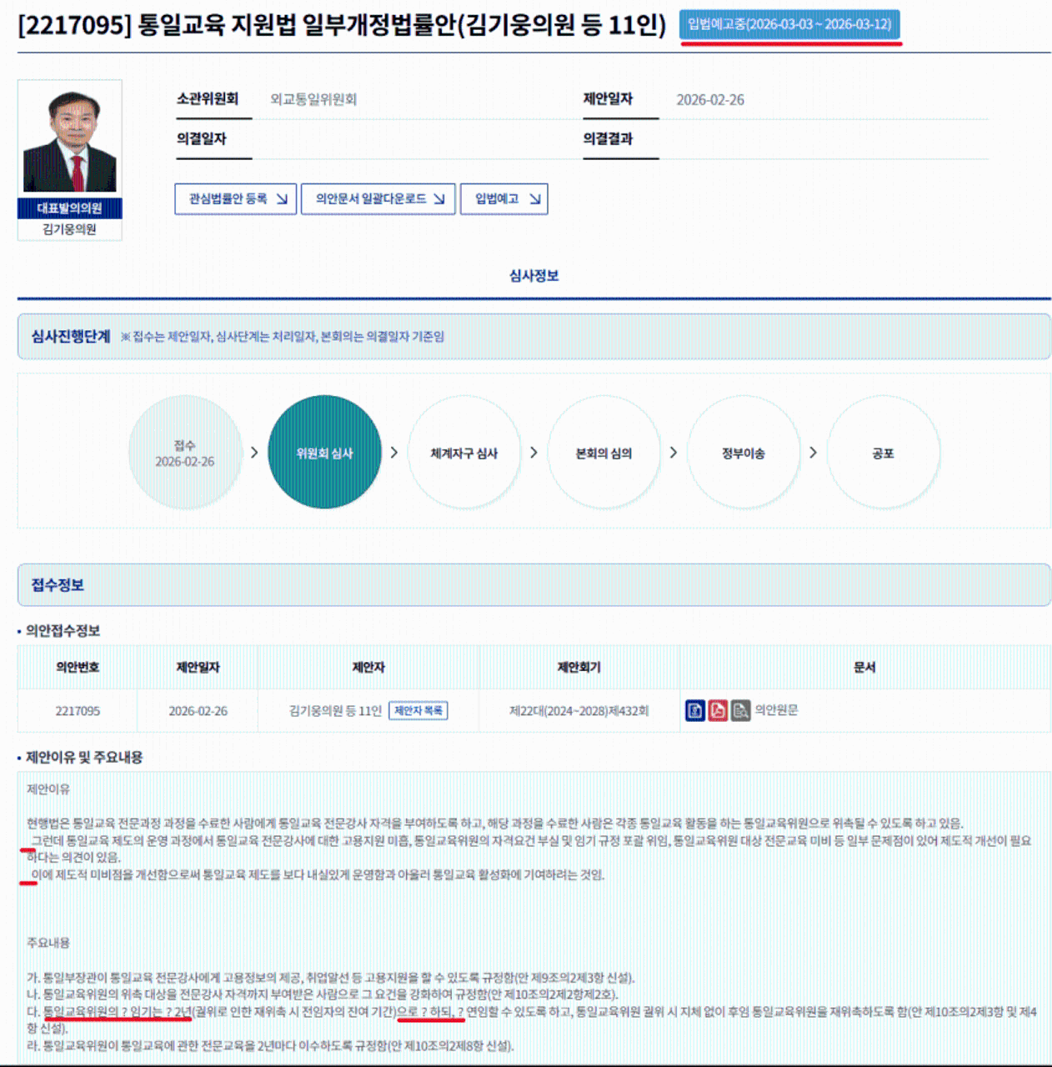Click the 의안원문 text label

pyautogui.click(x=776, y=710)
